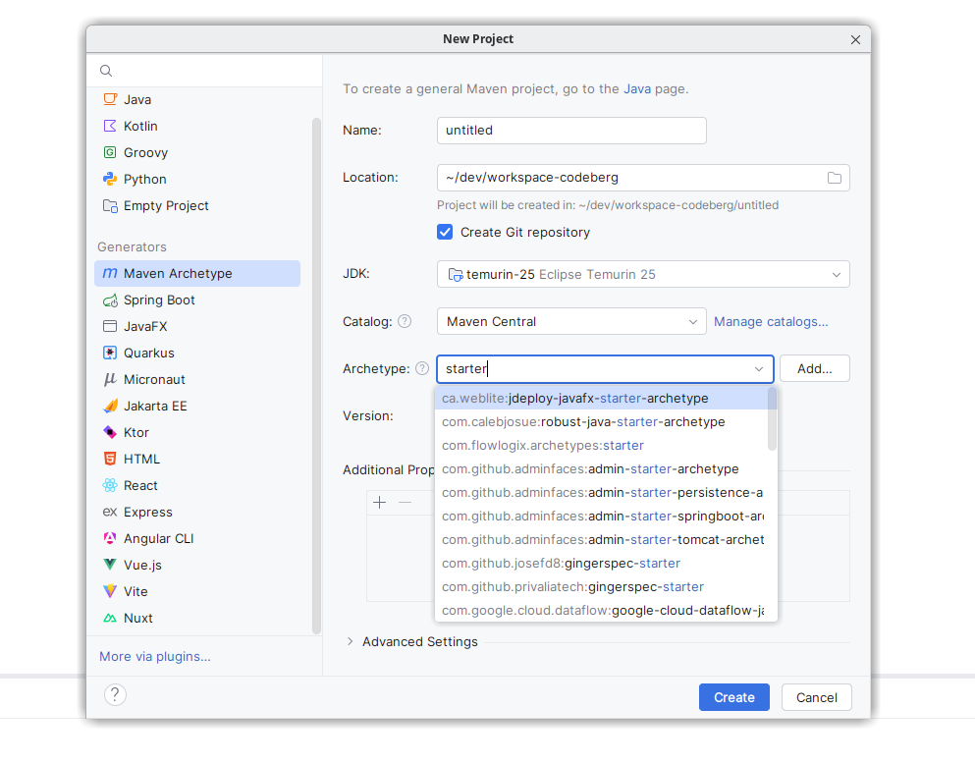The width and height of the screenshot is (975, 763).
Task: Pick the Micronaut generator icon
Action: tap(110, 380)
